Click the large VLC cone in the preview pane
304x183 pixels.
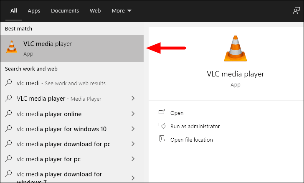coord(236,48)
